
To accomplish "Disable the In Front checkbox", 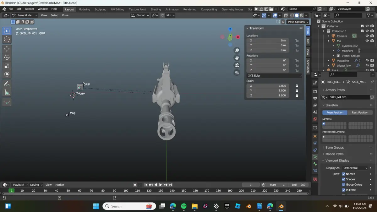I will pyautogui.click(x=343, y=190).
